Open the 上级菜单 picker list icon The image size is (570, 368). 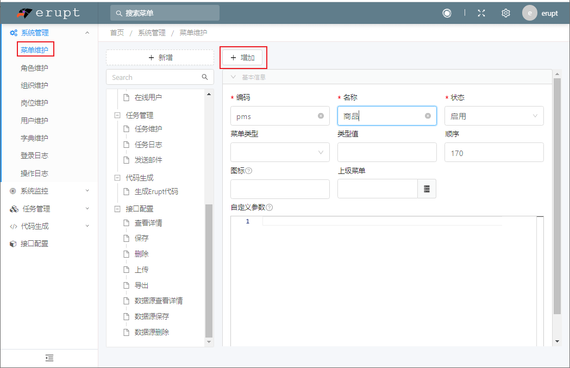pos(427,189)
